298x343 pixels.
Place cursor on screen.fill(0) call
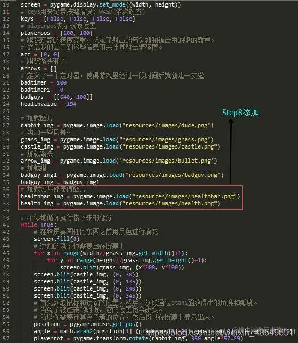pos(56,239)
